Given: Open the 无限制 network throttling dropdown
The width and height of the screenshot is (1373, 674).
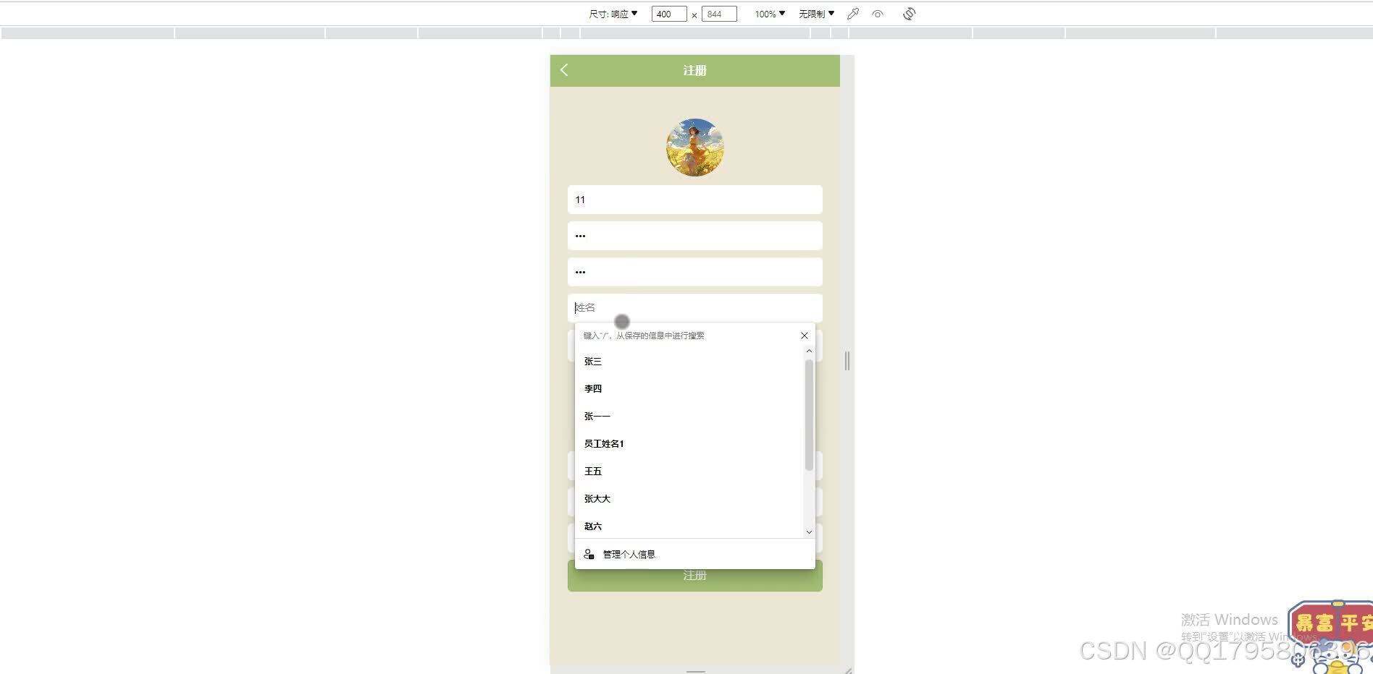Looking at the screenshot, I should pos(815,13).
